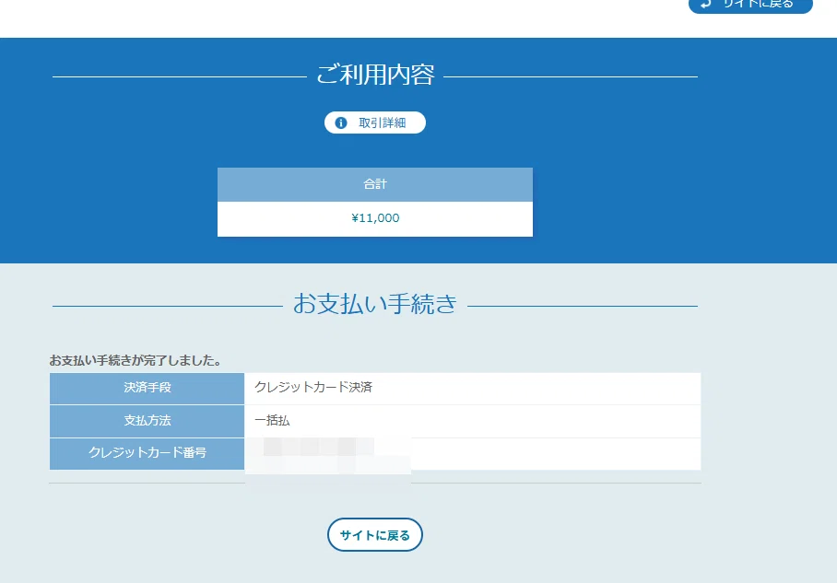The width and height of the screenshot is (837, 583).
Task: Click the yen symbol in total amount
Action: [x=355, y=218]
